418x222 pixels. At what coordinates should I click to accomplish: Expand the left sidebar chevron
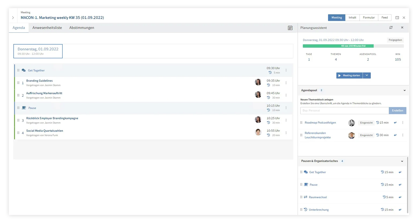pos(13,18)
